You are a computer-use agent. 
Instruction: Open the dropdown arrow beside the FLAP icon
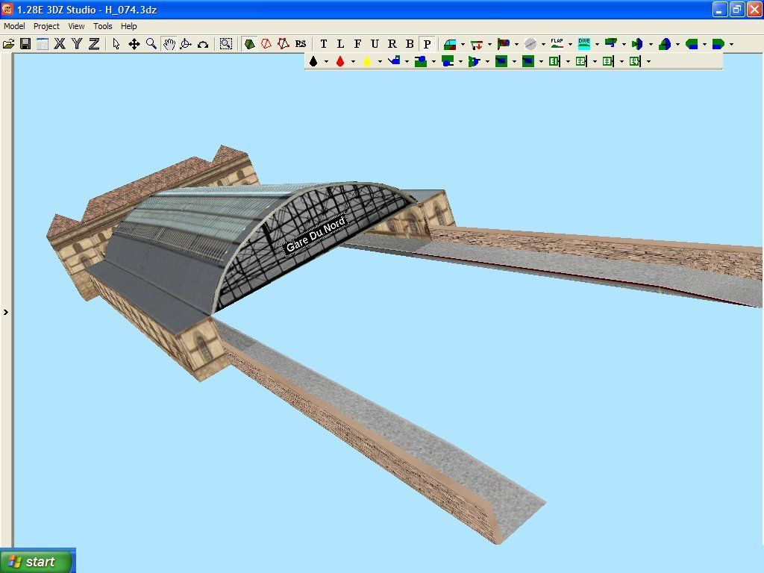coord(570,45)
